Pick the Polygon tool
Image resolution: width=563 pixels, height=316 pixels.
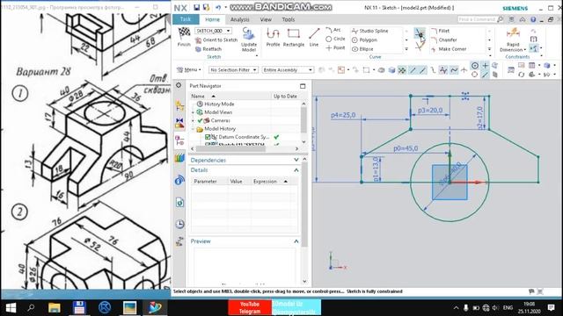click(x=364, y=40)
